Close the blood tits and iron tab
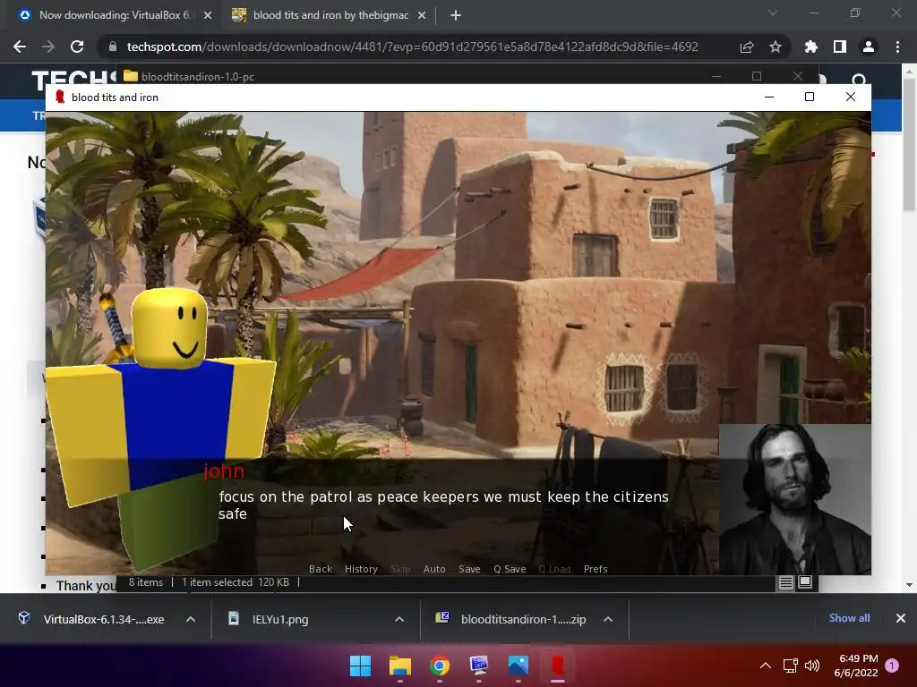This screenshot has height=687, width=917. point(422,16)
